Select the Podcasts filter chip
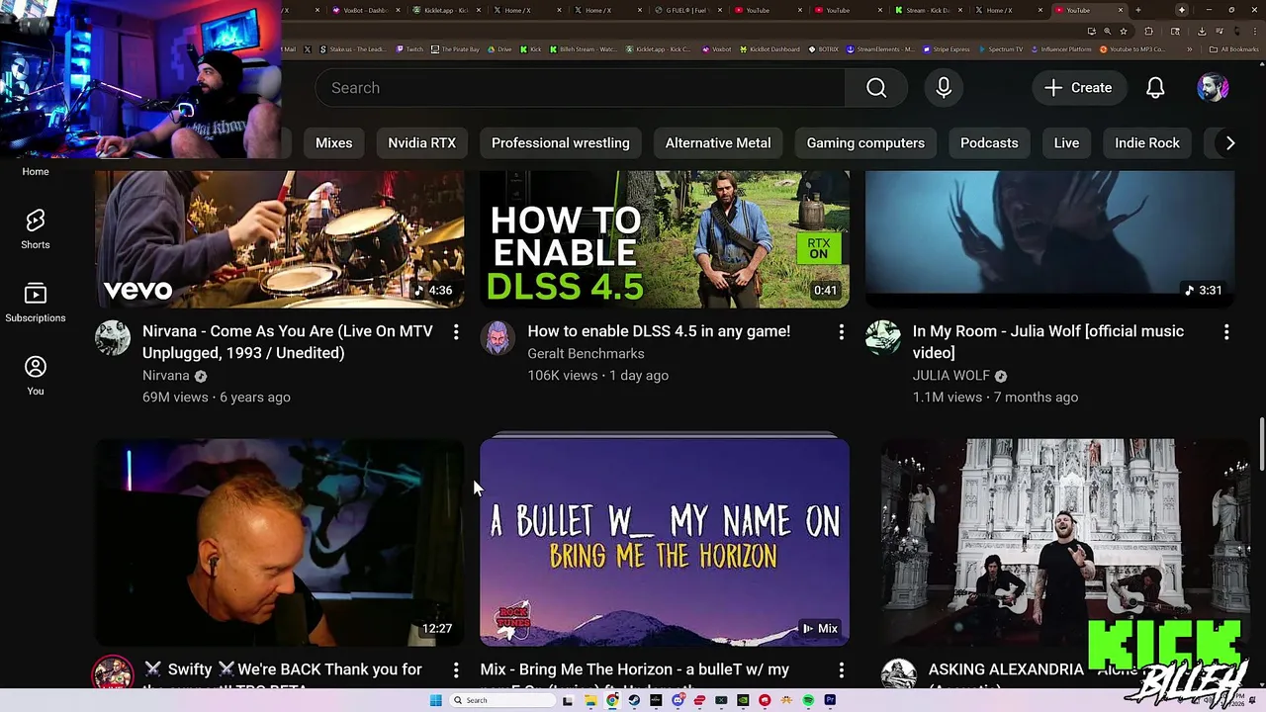Screen dimensions: 1266x712 click(x=989, y=143)
